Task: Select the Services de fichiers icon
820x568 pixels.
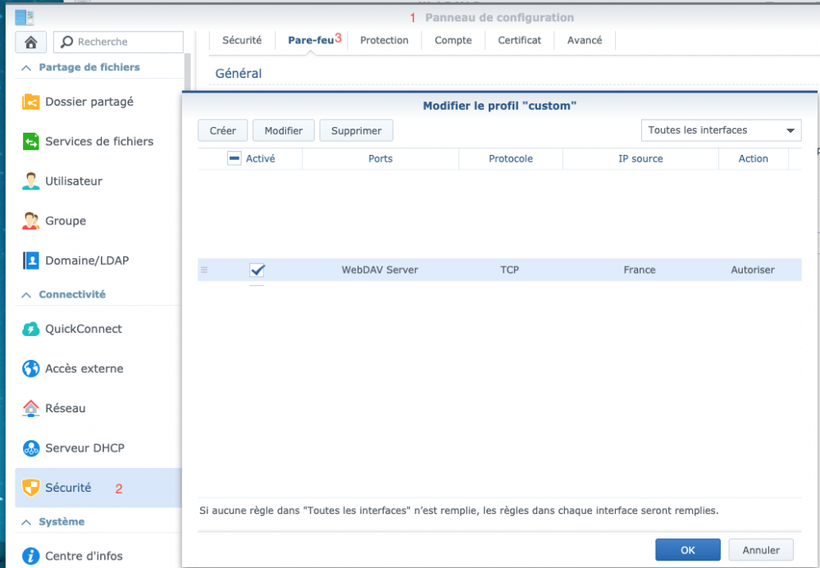Action: tap(31, 142)
